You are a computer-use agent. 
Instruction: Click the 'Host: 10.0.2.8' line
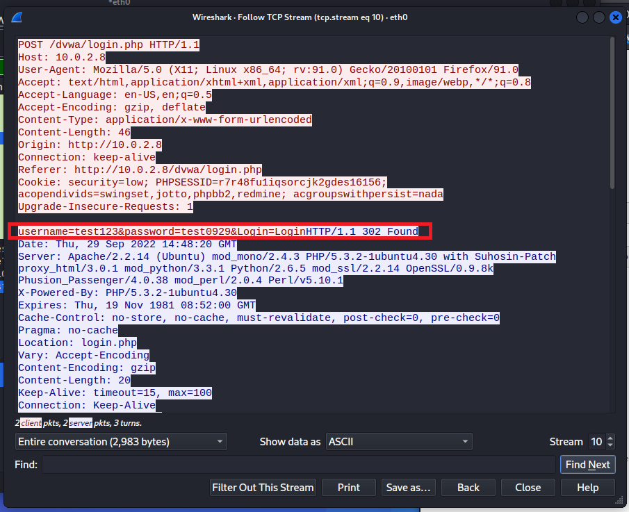62,58
